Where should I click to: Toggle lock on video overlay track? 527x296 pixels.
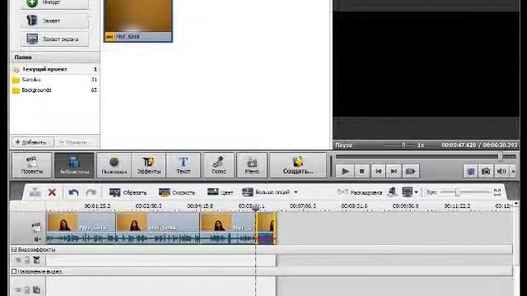[27, 290]
